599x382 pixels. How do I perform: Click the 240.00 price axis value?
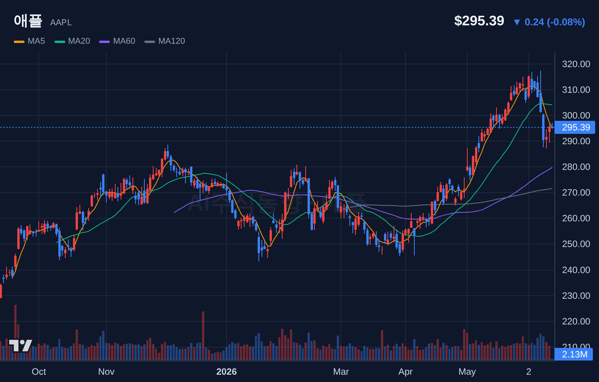click(576, 270)
